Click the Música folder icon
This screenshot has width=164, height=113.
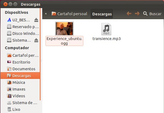tap(9, 82)
